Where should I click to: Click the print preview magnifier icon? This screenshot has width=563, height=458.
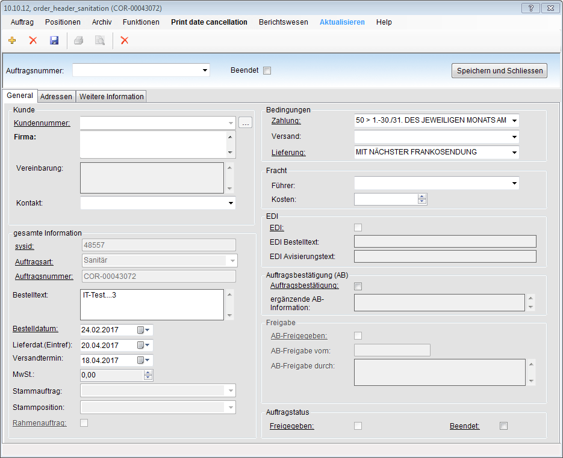100,40
